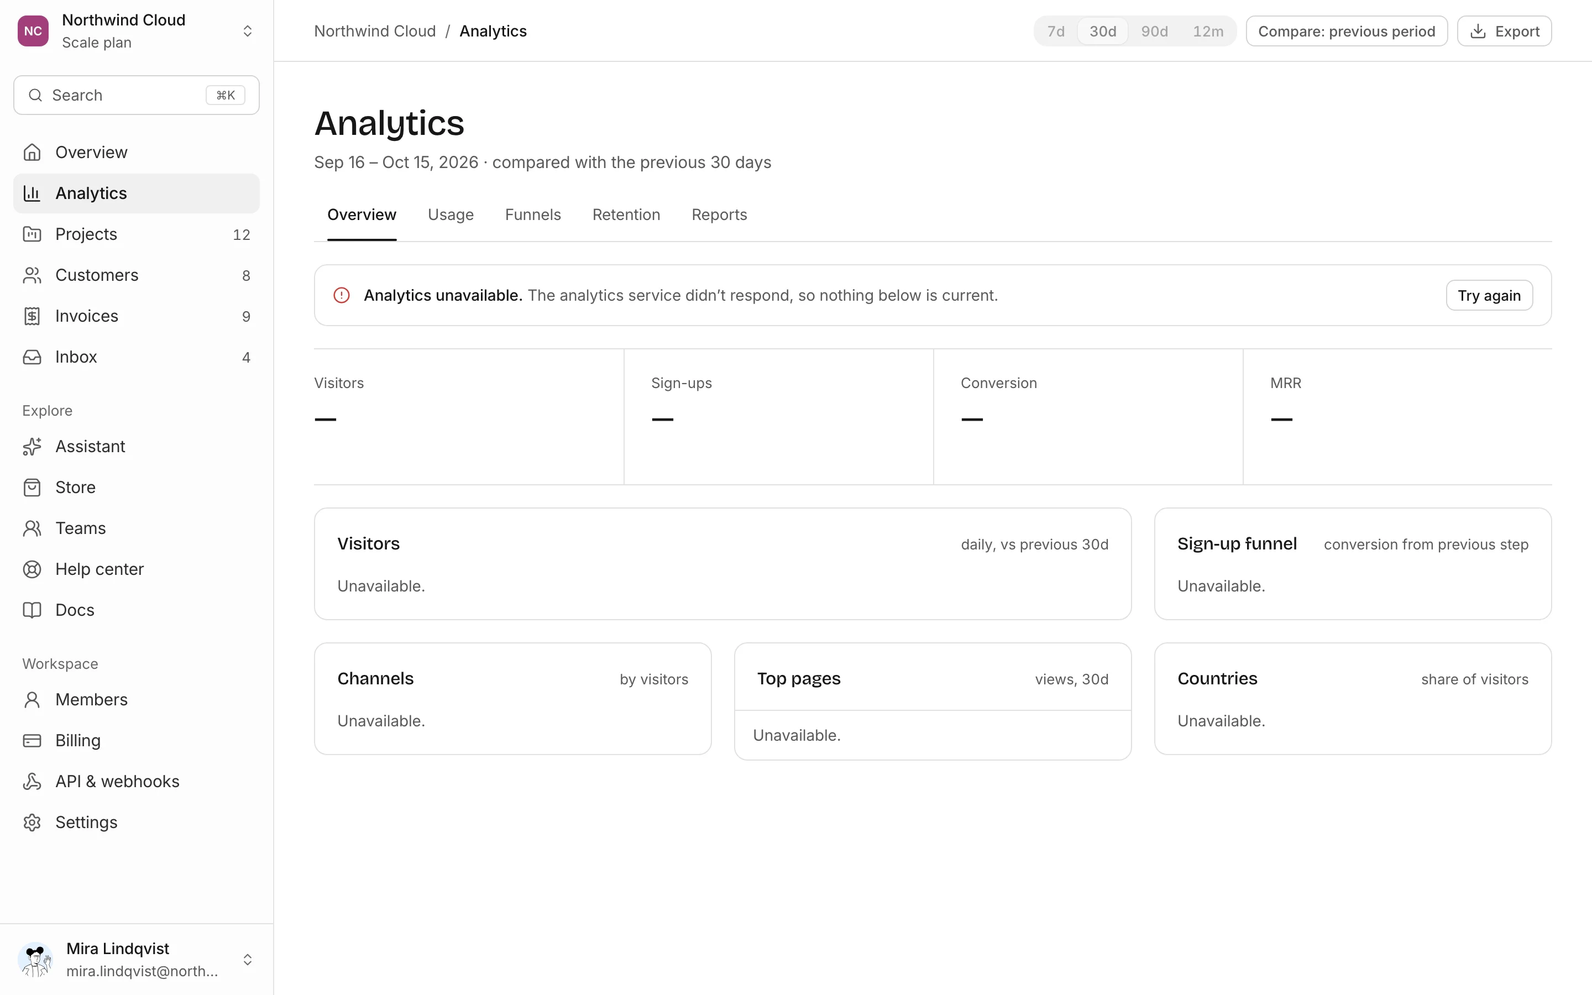Image resolution: width=1592 pixels, height=995 pixels.
Task: Switch to the Reports tab
Action: pos(719,214)
